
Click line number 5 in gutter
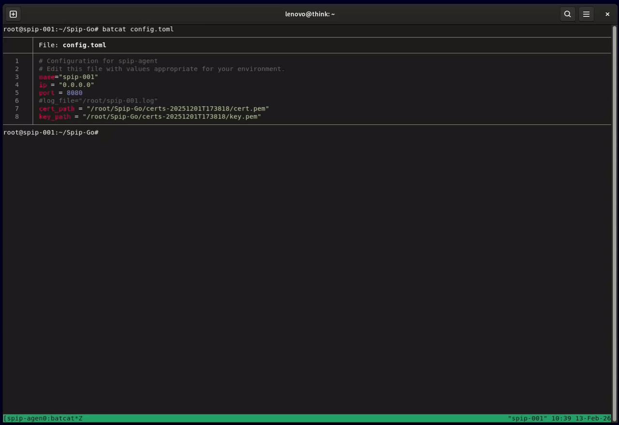(17, 93)
